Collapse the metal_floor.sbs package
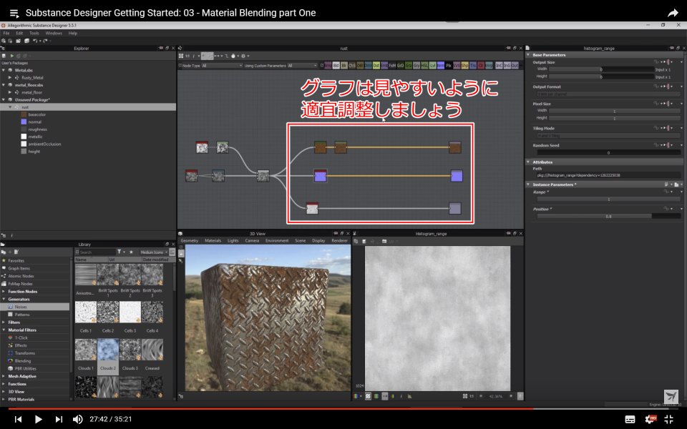The width and height of the screenshot is (687, 429). pyautogui.click(x=4, y=85)
